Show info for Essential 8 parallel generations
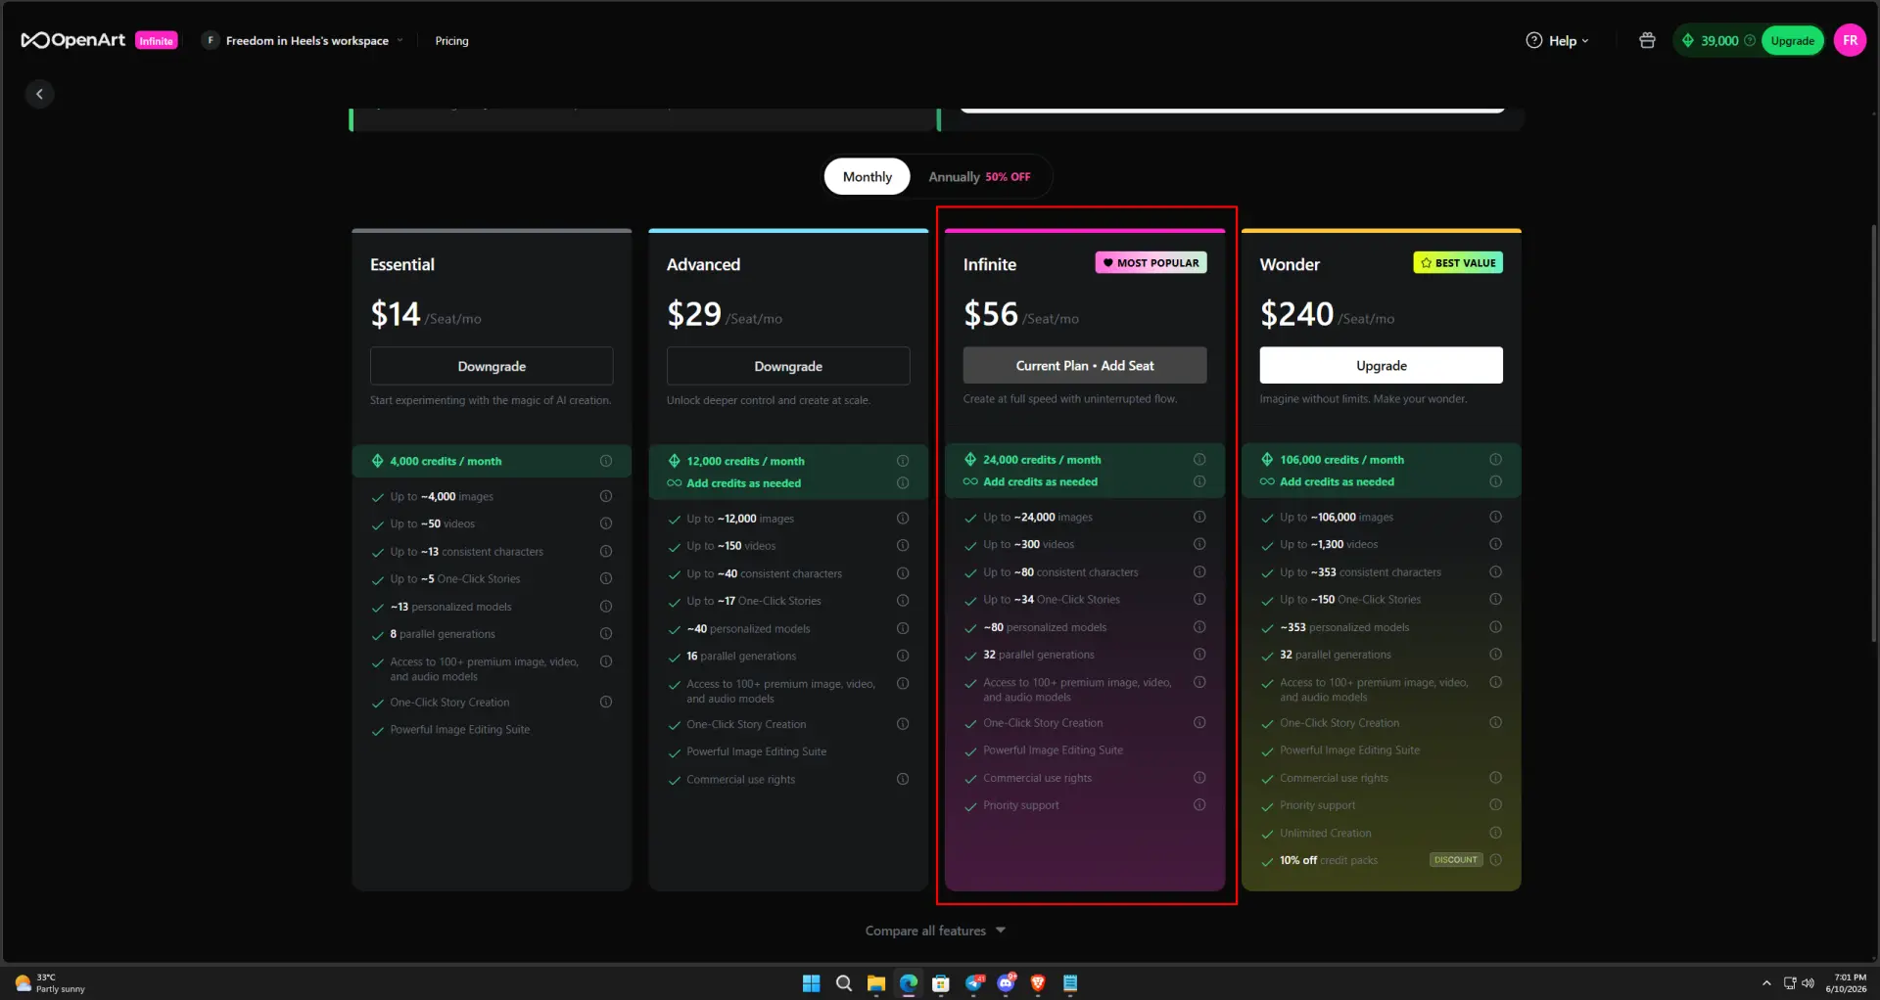Viewport: 1880px width, 1000px height. 606,634
